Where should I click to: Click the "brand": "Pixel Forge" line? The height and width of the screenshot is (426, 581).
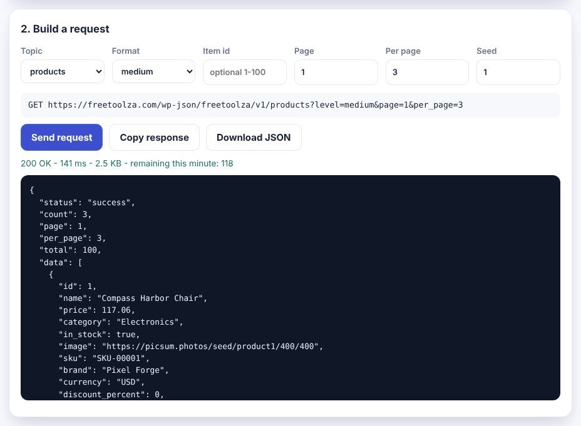pyautogui.click(x=113, y=370)
